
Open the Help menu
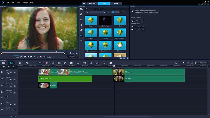(32, 3)
